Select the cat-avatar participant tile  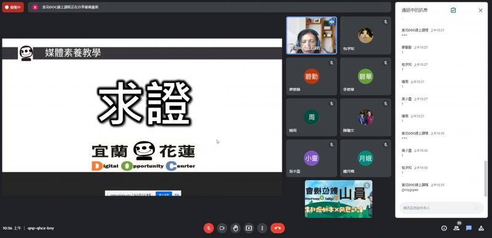(365, 36)
